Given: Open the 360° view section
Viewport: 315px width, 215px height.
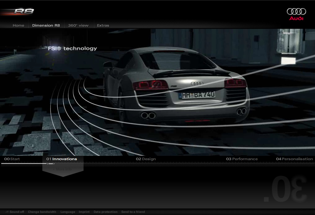Looking at the screenshot, I should (78, 25).
